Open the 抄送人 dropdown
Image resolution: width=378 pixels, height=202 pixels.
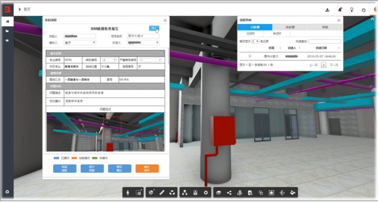point(143,43)
